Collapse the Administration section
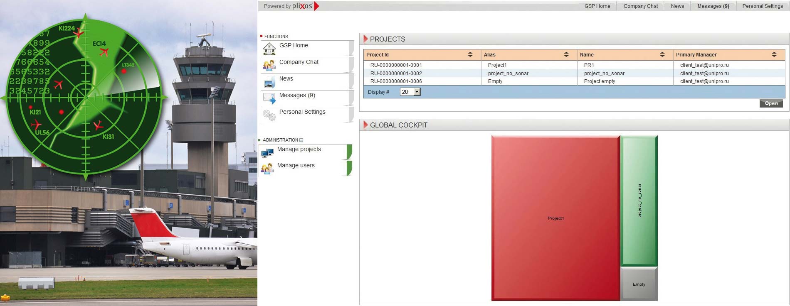The height and width of the screenshot is (306, 790). click(x=301, y=140)
